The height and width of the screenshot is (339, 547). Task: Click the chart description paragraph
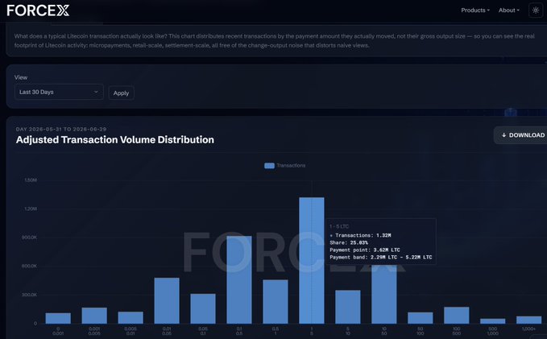click(275, 41)
